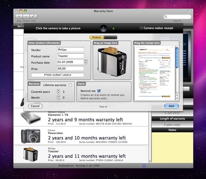The height and width of the screenshot is (179, 206).
Task: Click the blue info icon in status bar
Action: [144, 166]
